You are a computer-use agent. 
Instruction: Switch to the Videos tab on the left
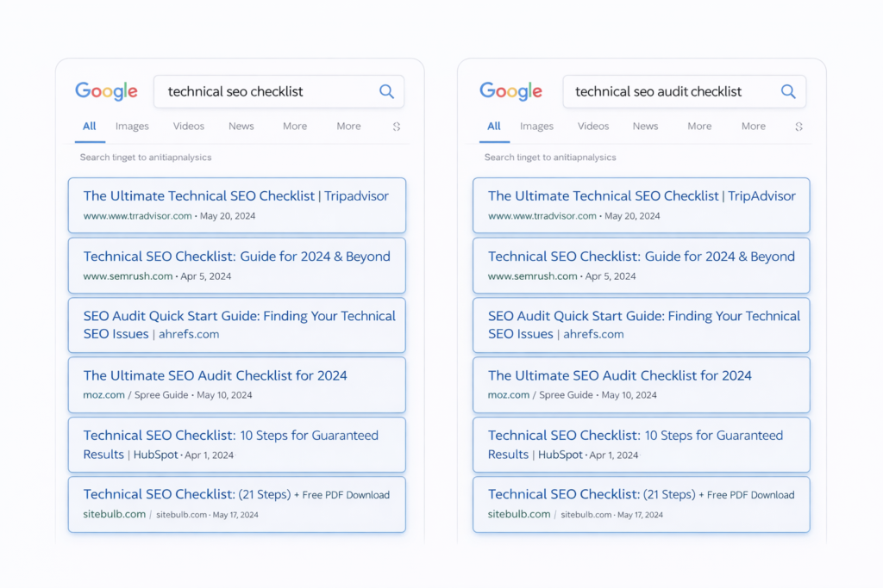tap(188, 126)
